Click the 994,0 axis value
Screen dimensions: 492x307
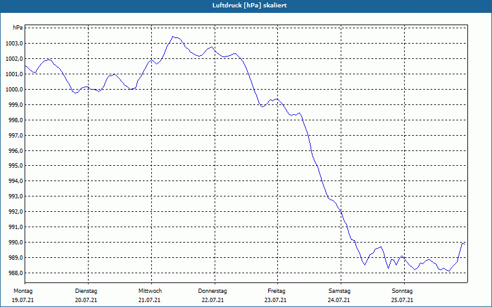[15, 181]
